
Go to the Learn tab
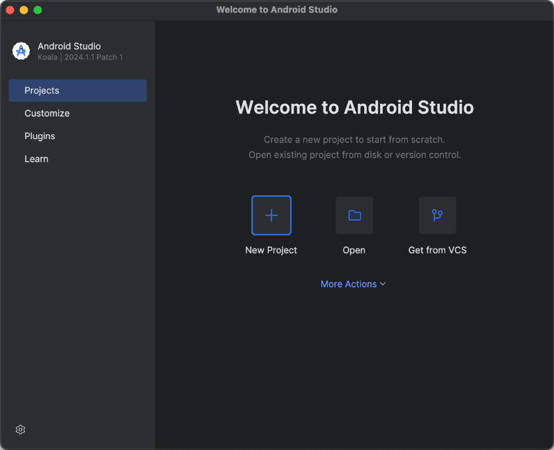click(78, 159)
